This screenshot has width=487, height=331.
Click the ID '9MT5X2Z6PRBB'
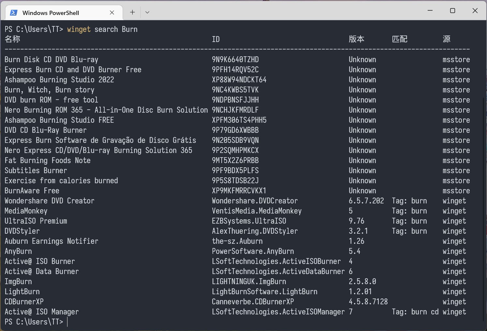tap(235, 160)
